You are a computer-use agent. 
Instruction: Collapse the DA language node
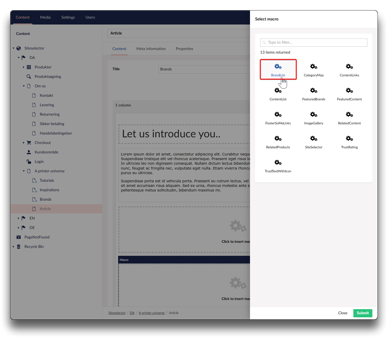19,58
